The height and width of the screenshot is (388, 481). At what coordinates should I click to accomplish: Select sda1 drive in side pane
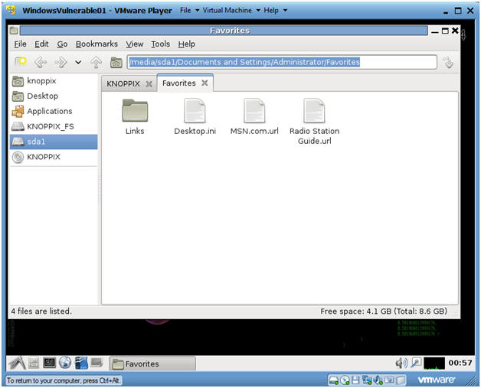tap(54, 142)
